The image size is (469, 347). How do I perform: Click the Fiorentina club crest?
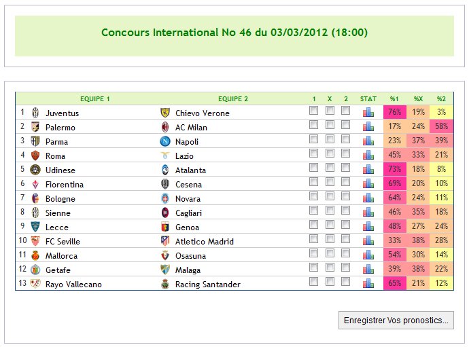(x=35, y=184)
